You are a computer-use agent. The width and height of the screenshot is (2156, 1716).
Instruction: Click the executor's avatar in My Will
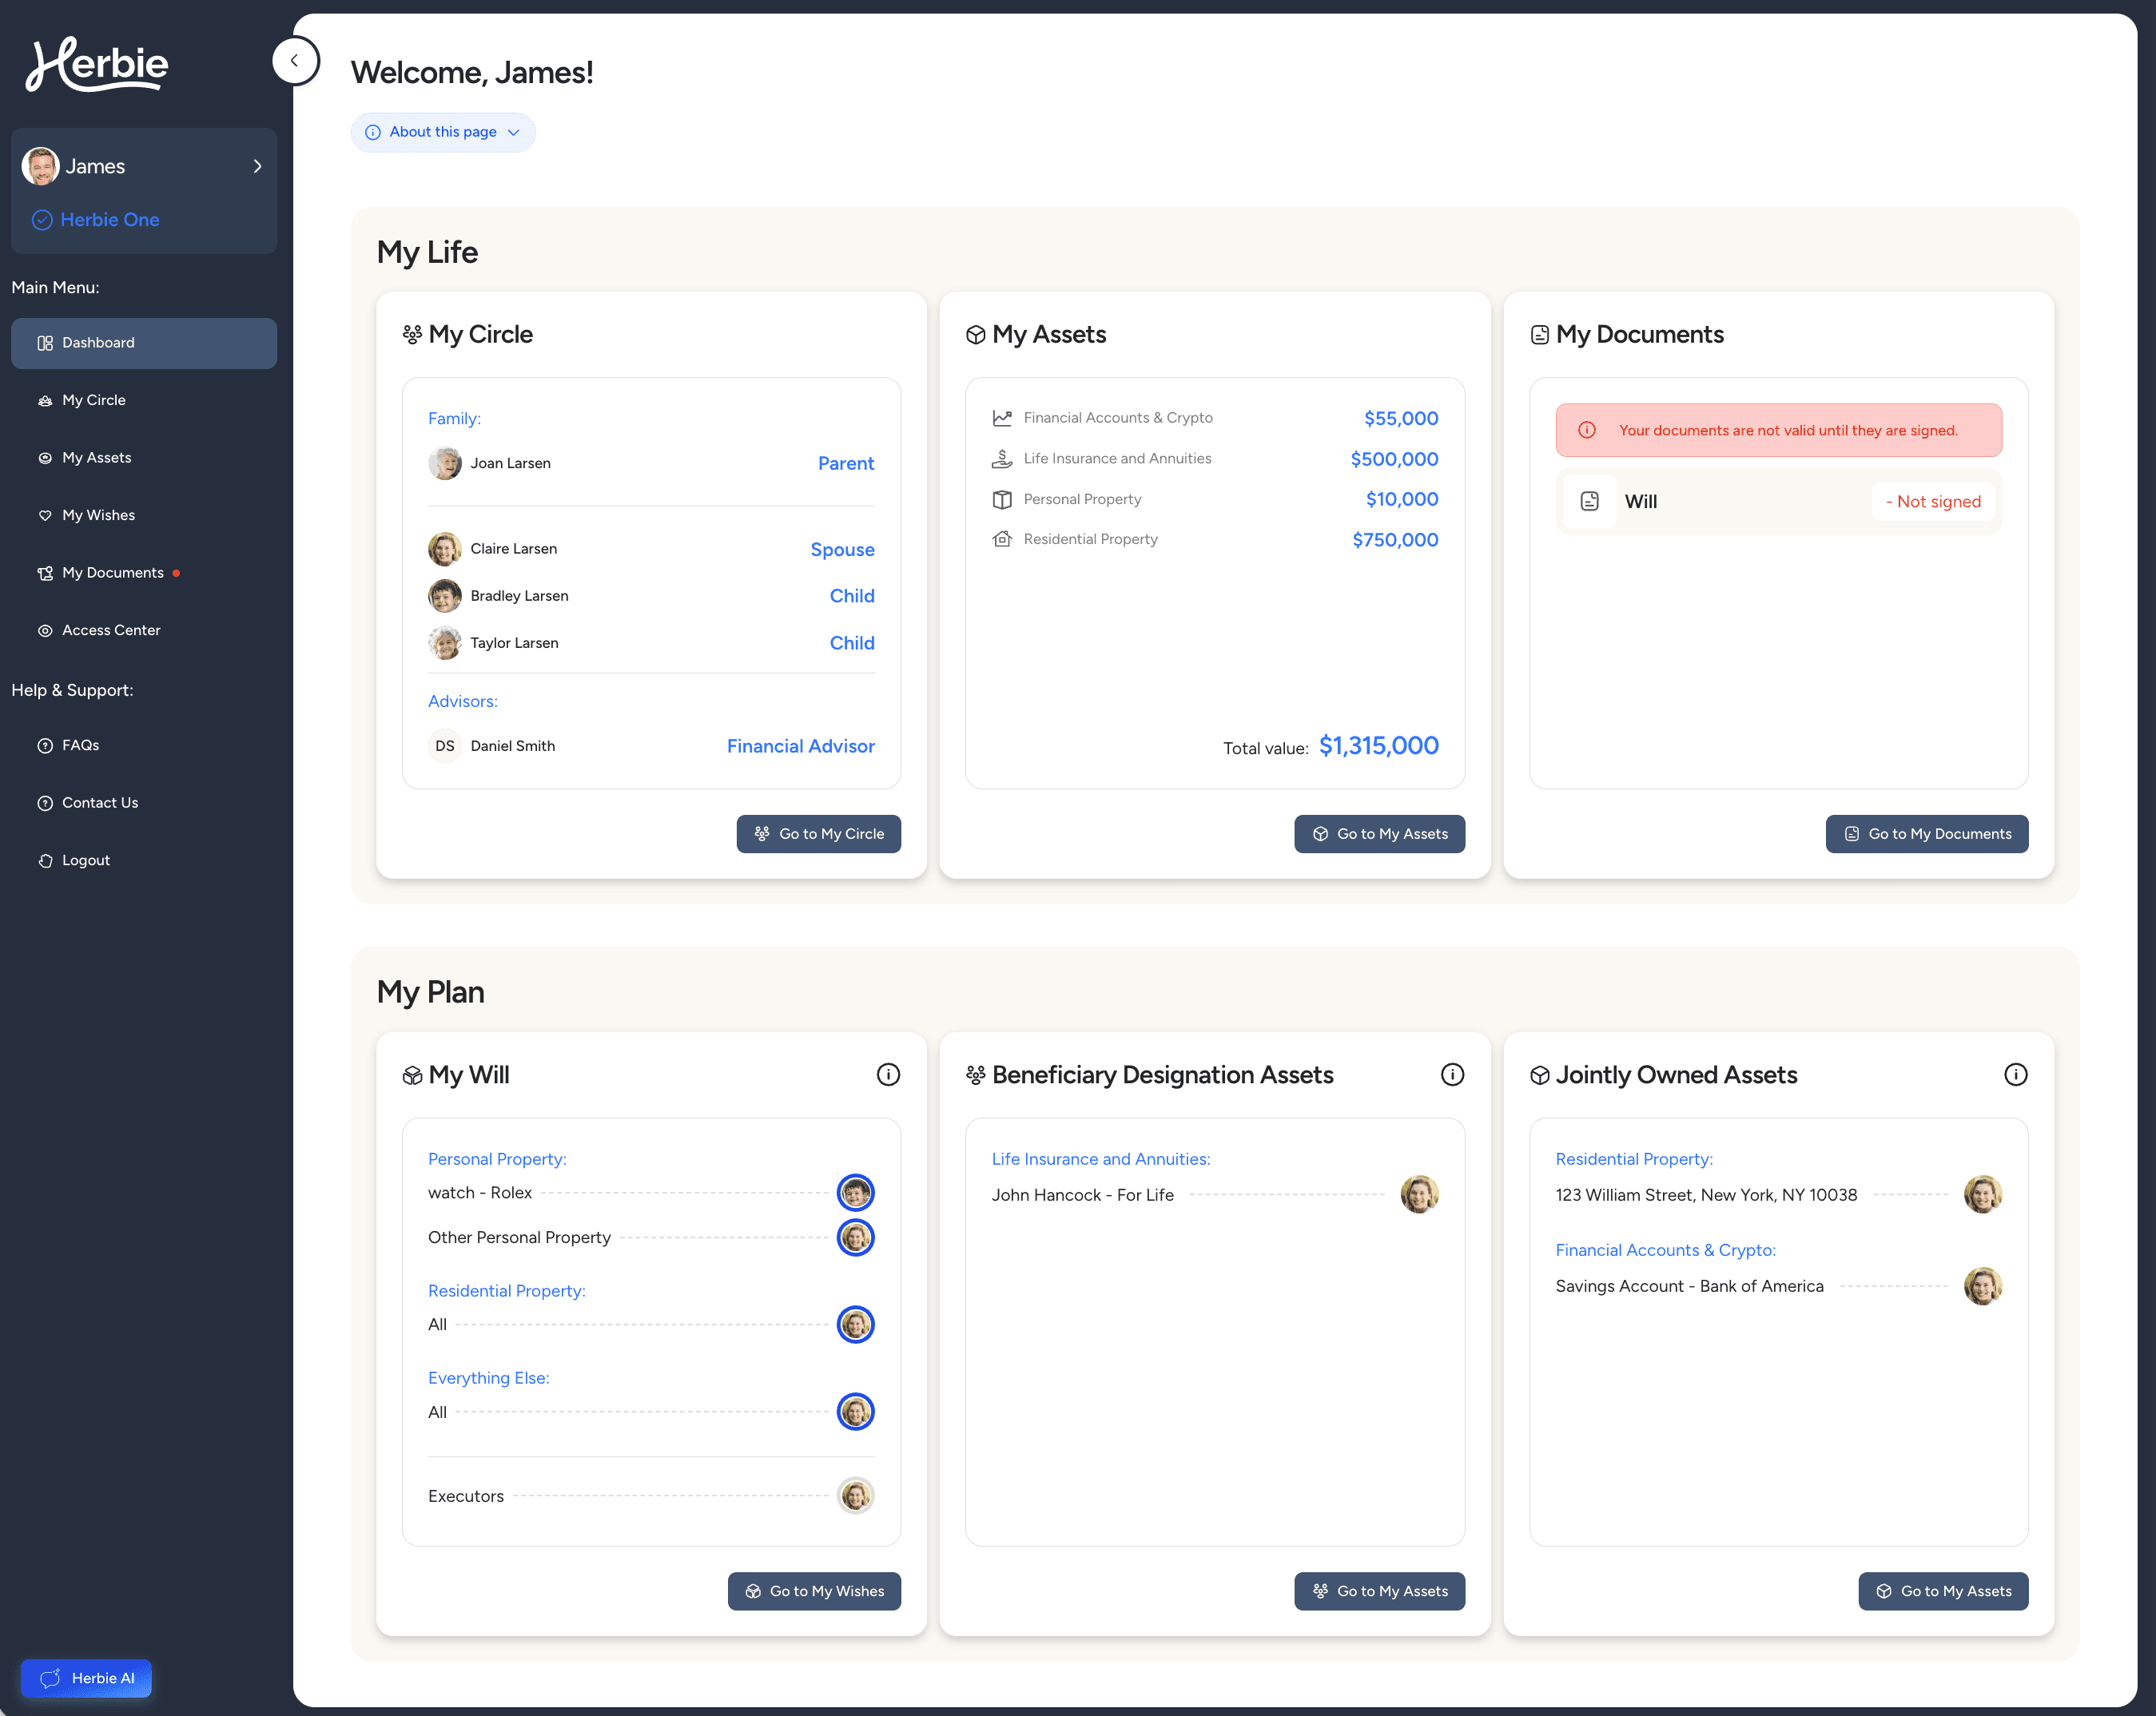(855, 1495)
